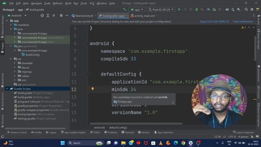Collapse All icon in Project panel
The width and height of the screenshot is (261, 147).
(53, 16)
